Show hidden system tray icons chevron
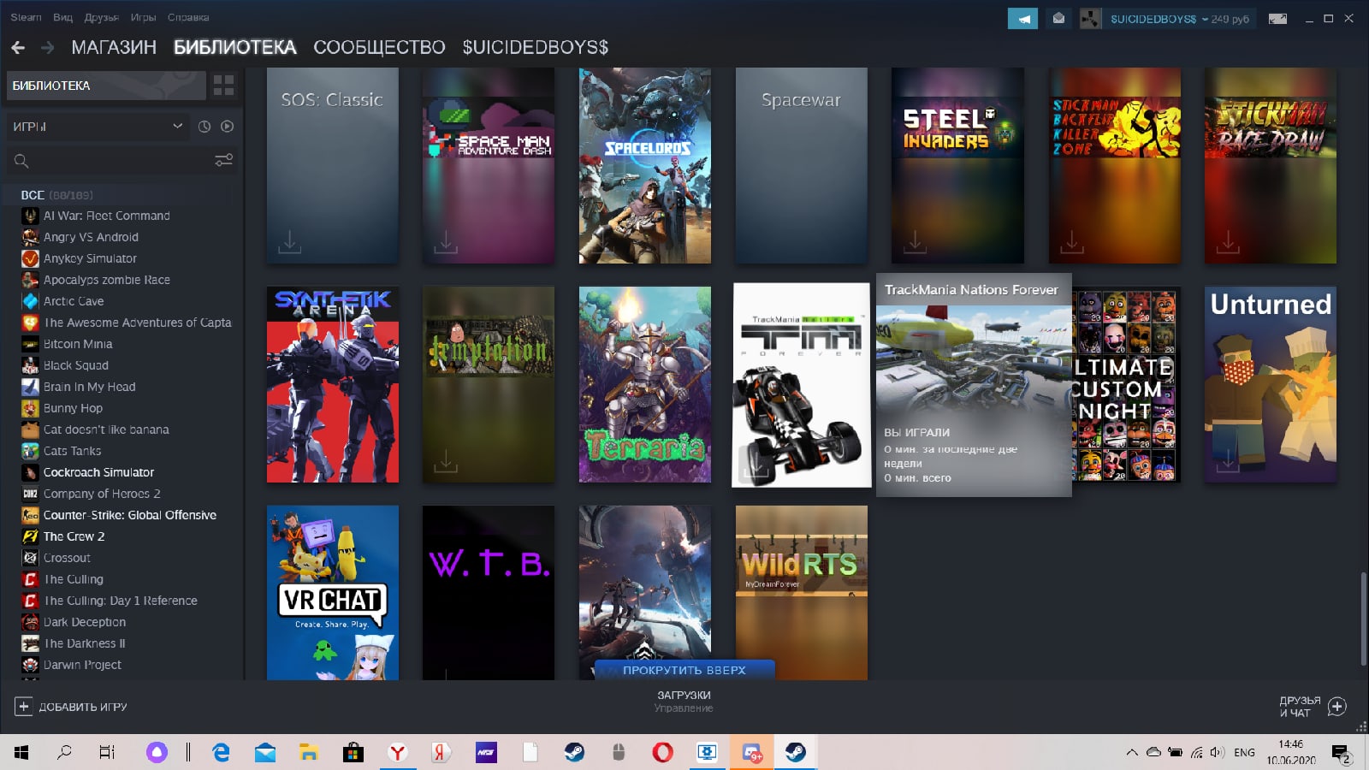1369x770 pixels. pyautogui.click(x=1132, y=752)
